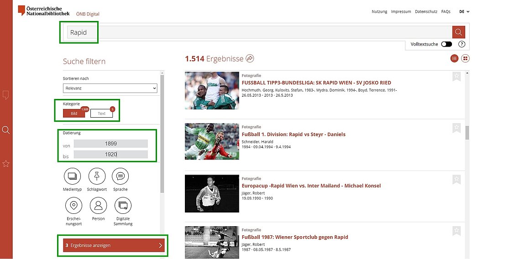
Task: Open the Impressum menu link
Action: [x=401, y=11]
